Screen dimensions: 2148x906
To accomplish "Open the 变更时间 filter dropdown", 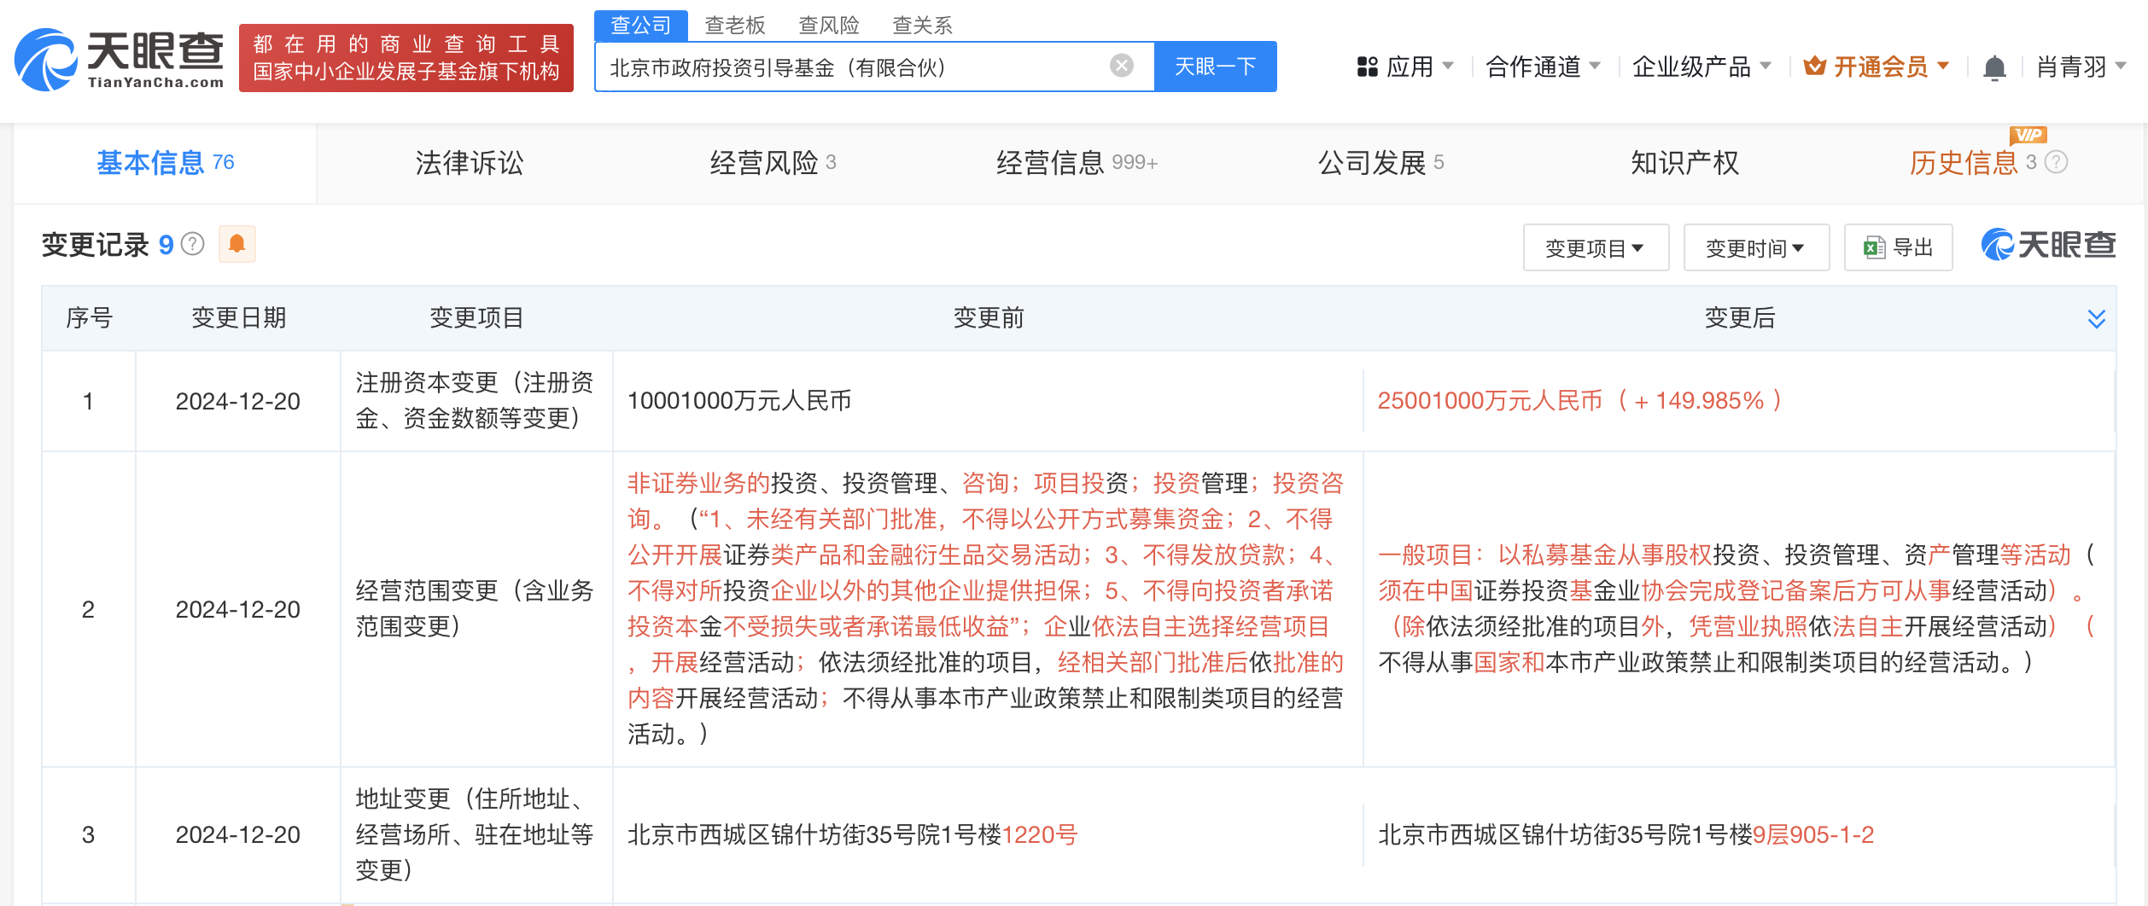I will click(1756, 247).
